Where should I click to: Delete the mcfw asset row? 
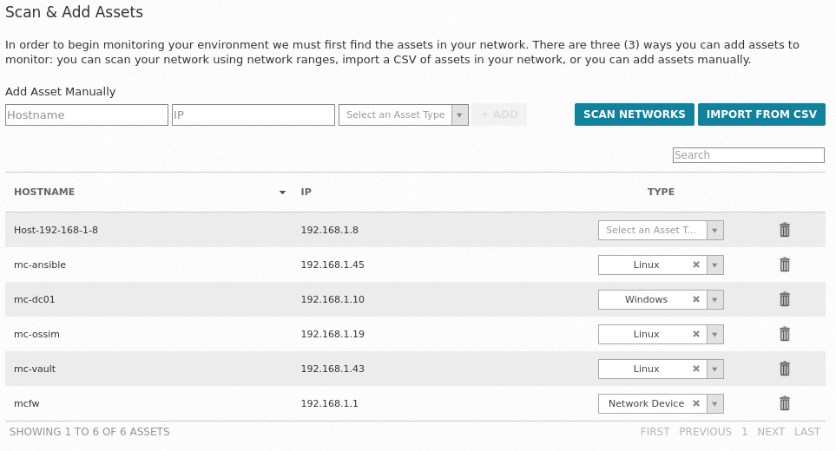pyautogui.click(x=784, y=403)
